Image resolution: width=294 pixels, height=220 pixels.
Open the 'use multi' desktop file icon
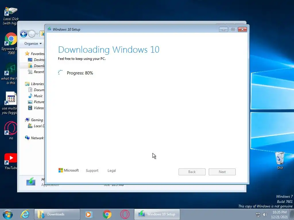(11, 103)
